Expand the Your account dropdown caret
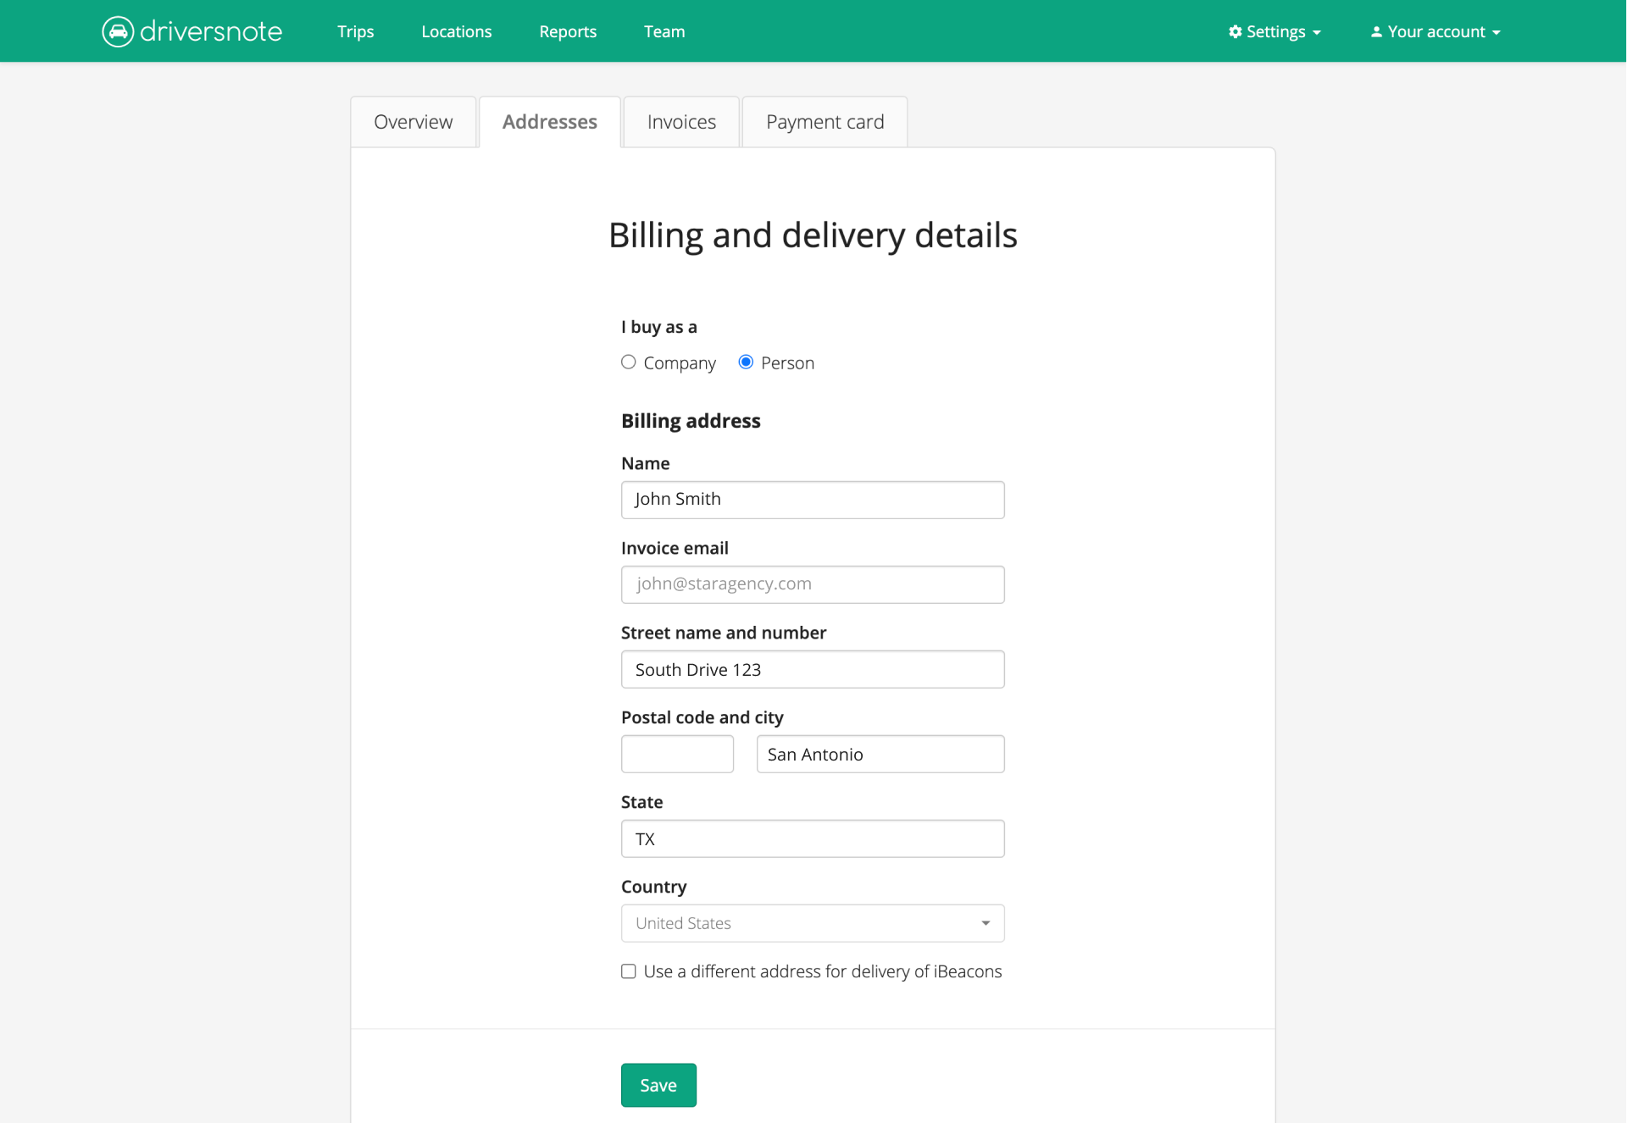 click(x=1497, y=33)
